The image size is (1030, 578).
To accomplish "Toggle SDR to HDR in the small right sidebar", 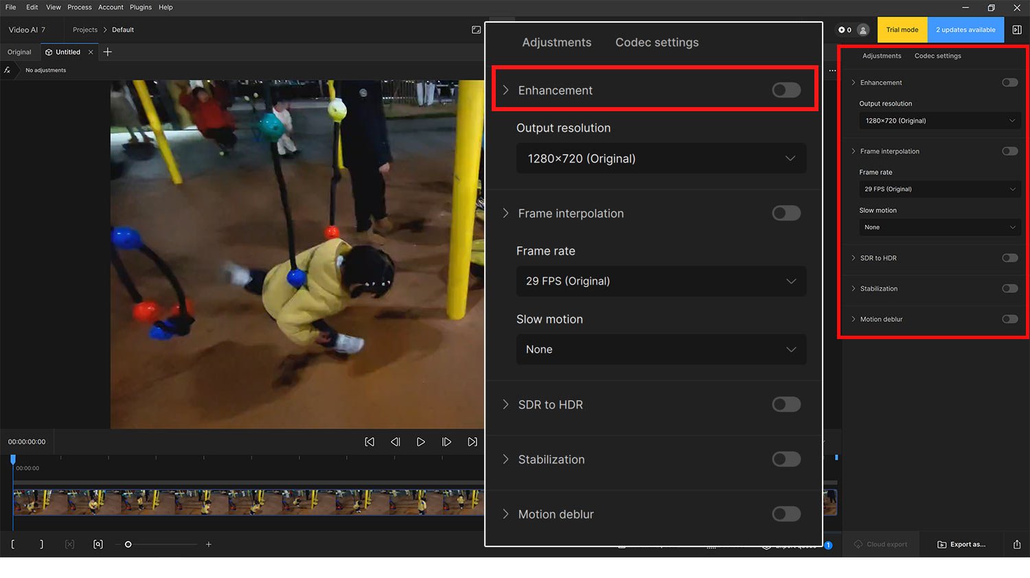I will click(1009, 258).
